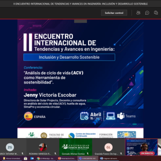Click the ROXANA VANESSA R... name label
Screen dimensions: 161x161
[x=40, y=154]
